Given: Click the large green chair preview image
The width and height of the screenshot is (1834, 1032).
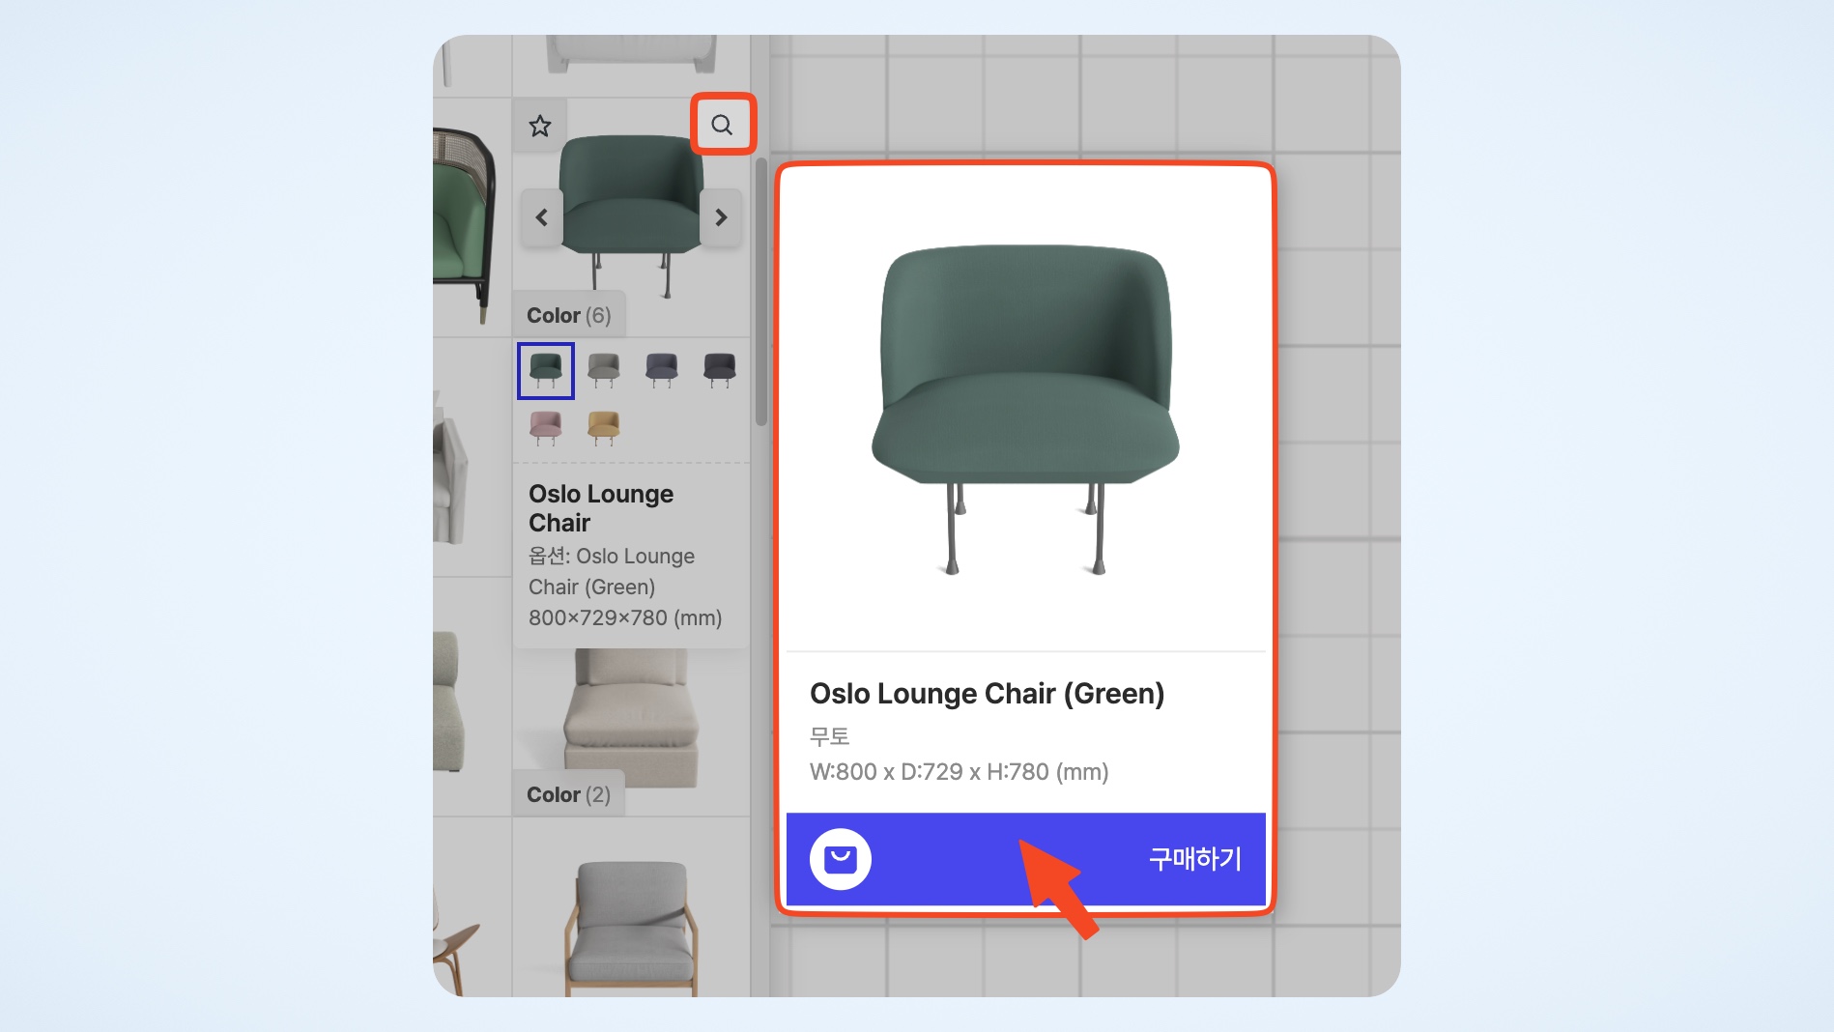Looking at the screenshot, I should pos(1026,409).
